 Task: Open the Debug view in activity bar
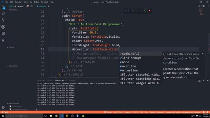(x=3, y=27)
